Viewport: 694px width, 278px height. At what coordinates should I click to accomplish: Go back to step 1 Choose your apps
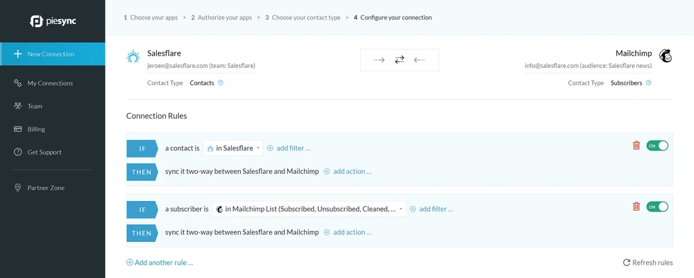click(x=151, y=18)
